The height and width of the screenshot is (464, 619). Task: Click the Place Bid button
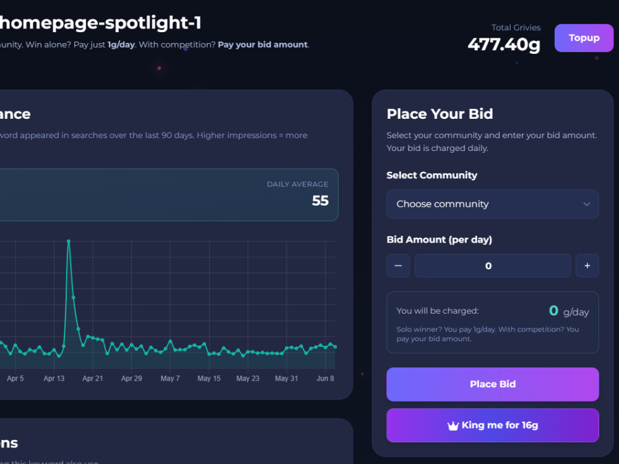coord(492,384)
